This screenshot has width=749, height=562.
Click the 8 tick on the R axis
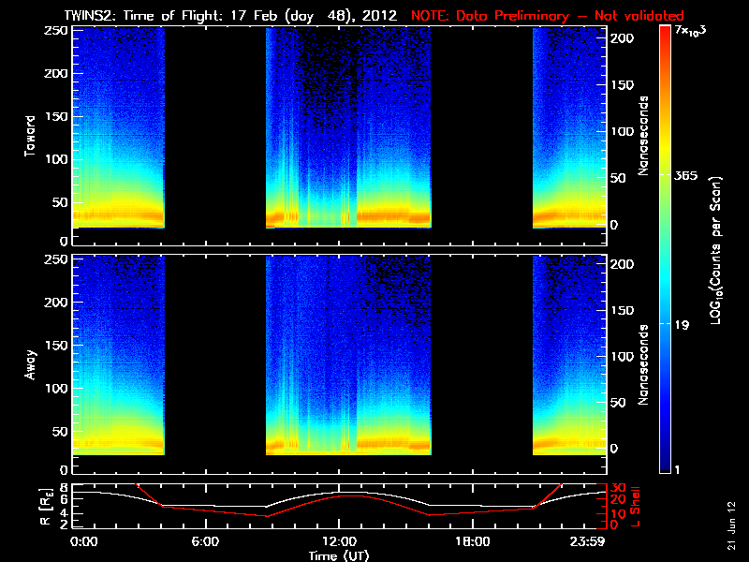pos(65,488)
